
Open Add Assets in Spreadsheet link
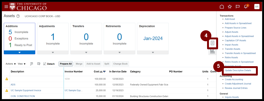tap(238, 23)
